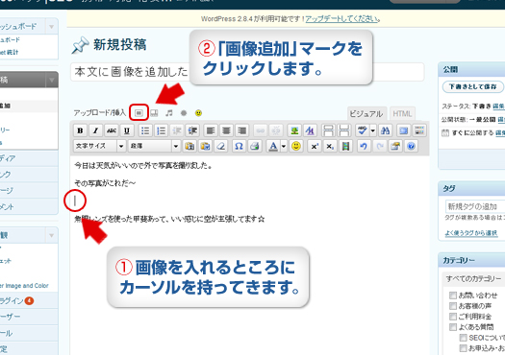Check the SEOについて subcategory

tap(463, 338)
